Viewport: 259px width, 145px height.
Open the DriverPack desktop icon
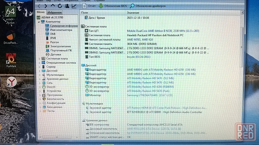[11, 37]
